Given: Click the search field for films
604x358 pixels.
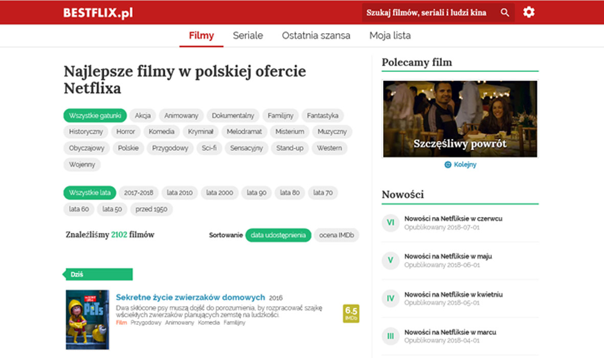Looking at the screenshot, I should pyautogui.click(x=427, y=13).
